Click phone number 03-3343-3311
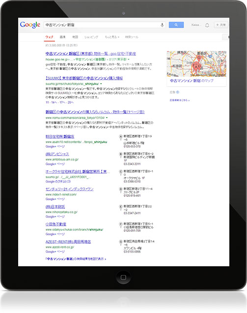This screenshot has height=313, width=247. 132,164
